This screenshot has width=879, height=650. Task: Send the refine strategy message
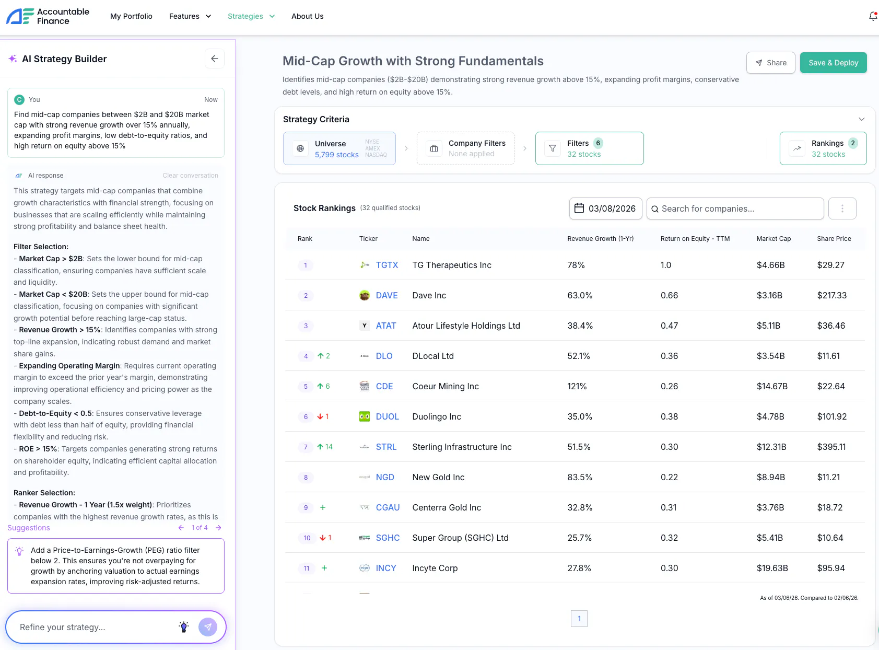point(208,627)
